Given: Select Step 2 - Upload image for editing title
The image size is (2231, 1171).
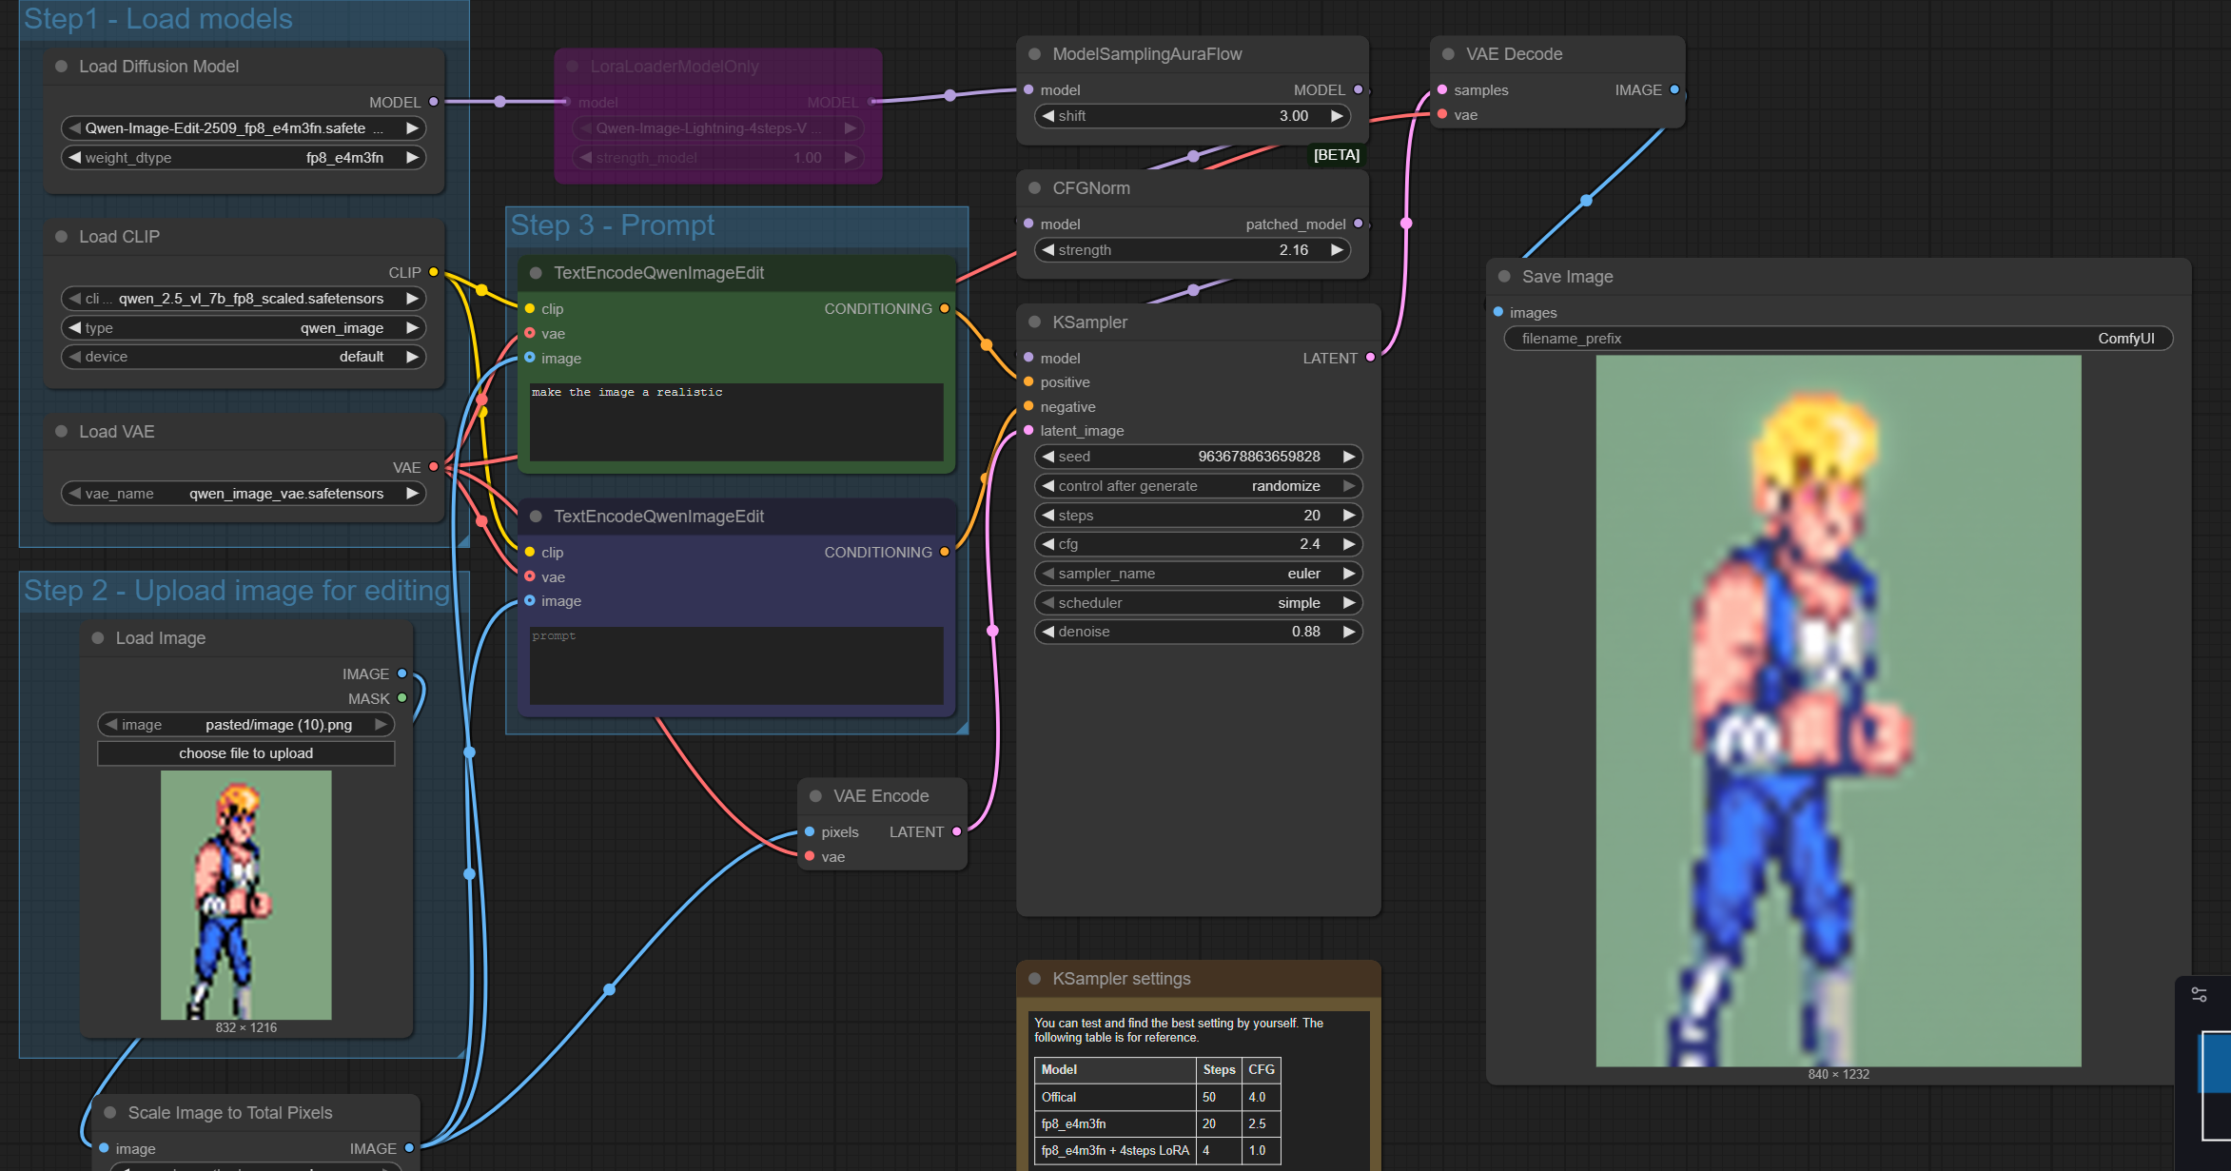Looking at the screenshot, I should (237, 591).
